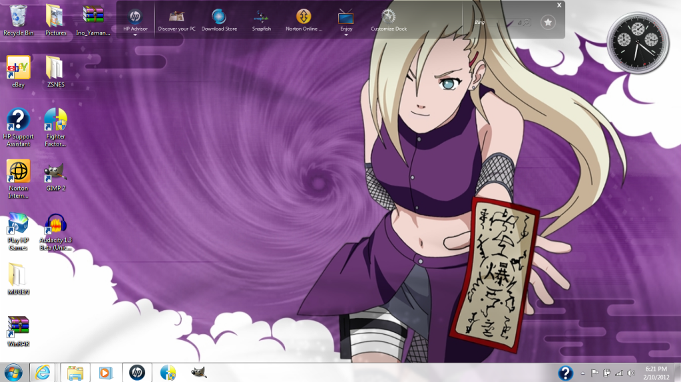Open the Windows Start menu
This screenshot has height=382, width=681.
(x=13, y=373)
